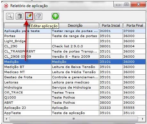Click the pencil Editar aplicação icon
The image size is (147, 124).
click(29, 16)
